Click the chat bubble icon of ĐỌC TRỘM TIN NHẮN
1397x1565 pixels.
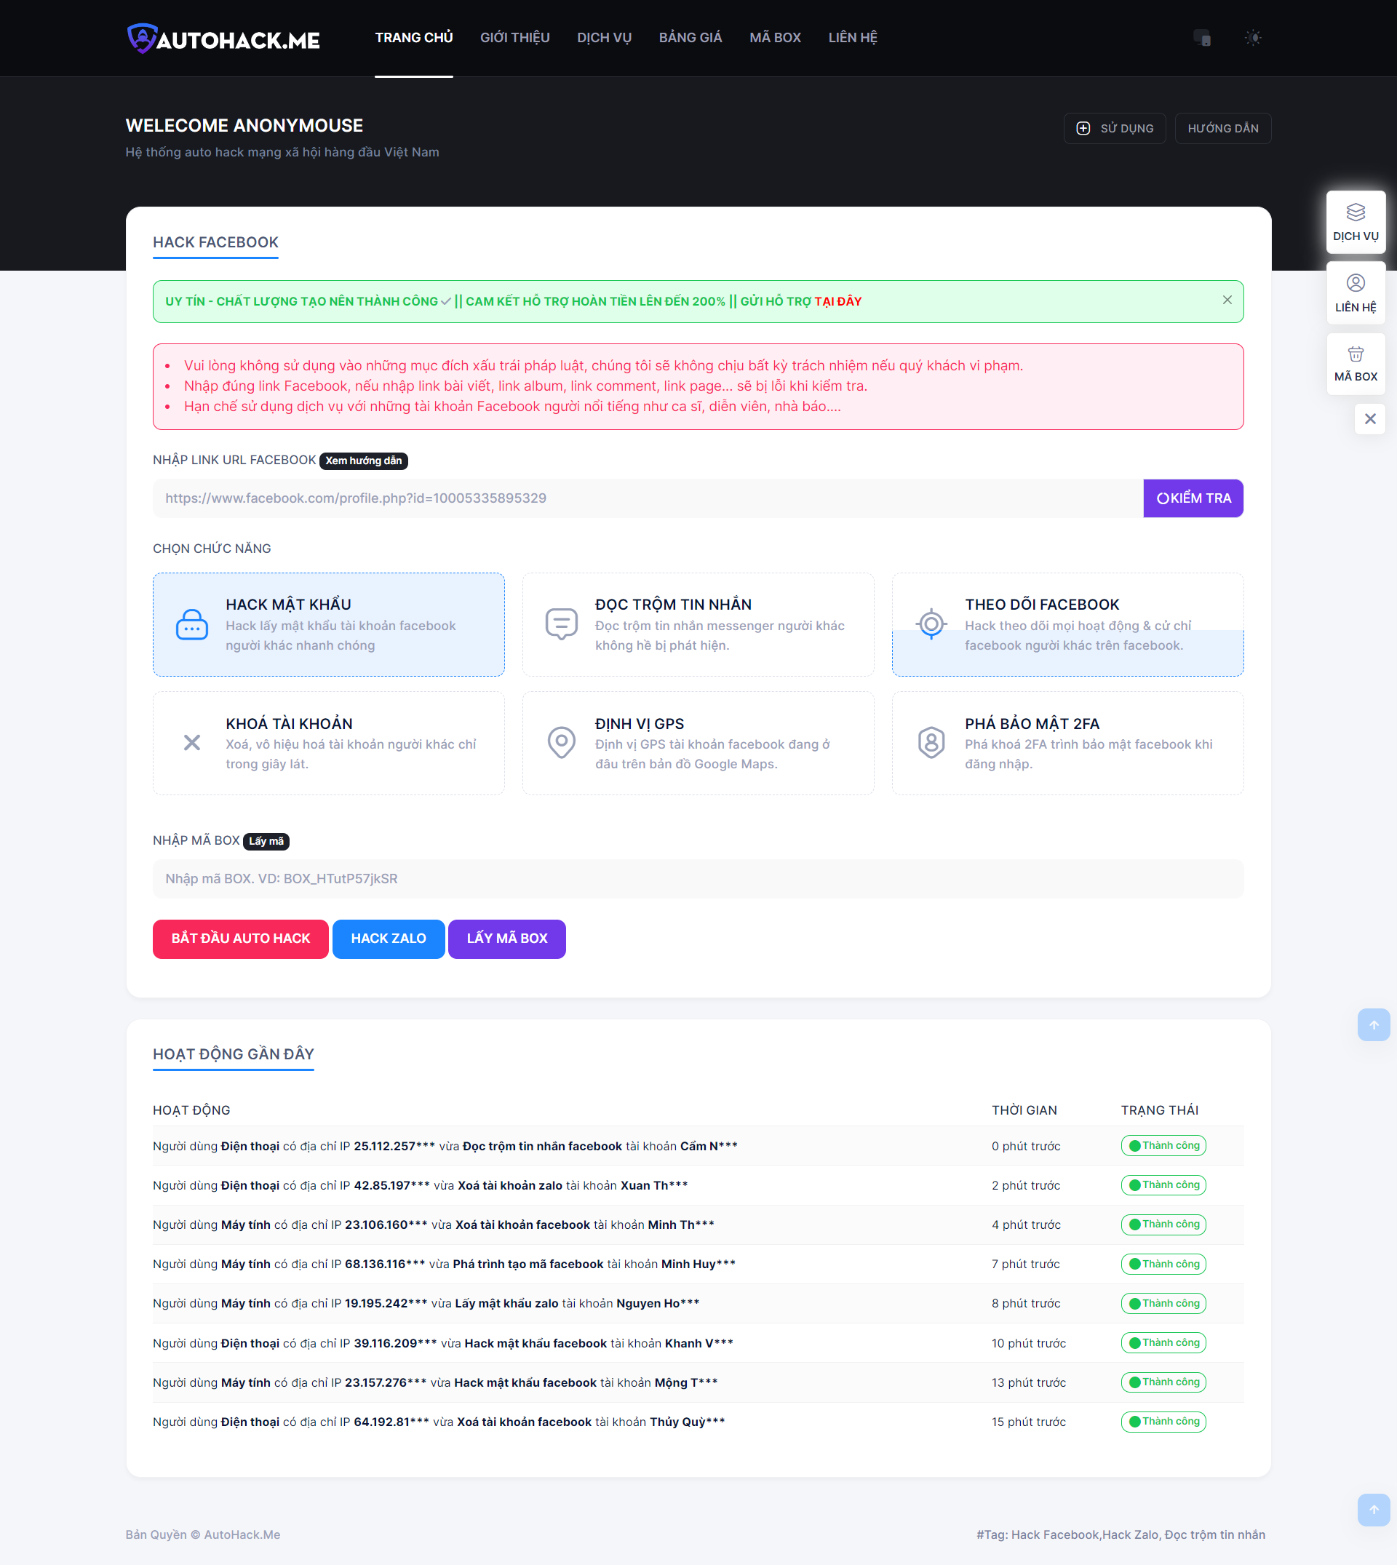pos(561,624)
